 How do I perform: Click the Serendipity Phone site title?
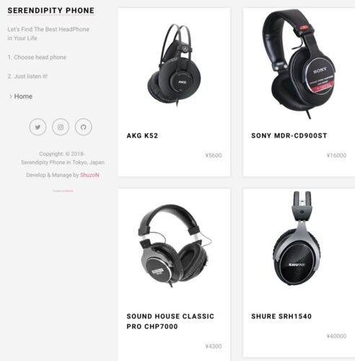(x=51, y=11)
